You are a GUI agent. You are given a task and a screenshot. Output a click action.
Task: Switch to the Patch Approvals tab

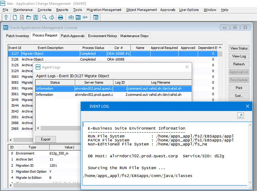tap(73, 36)
